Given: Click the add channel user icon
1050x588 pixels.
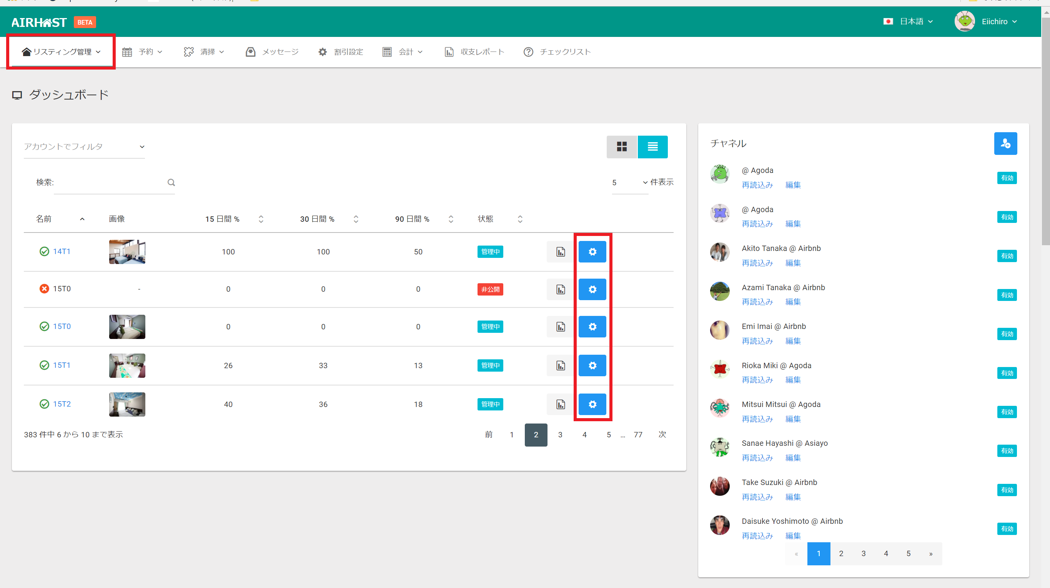Looking at the screenshot, I should pos(1005,143).
